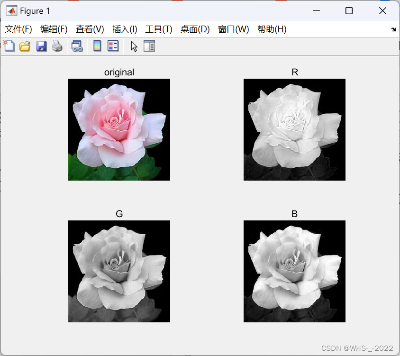The width and height of the screenshot is (400, 356).
Task: Click the 'original' subplot title
Action: [119, 73]
